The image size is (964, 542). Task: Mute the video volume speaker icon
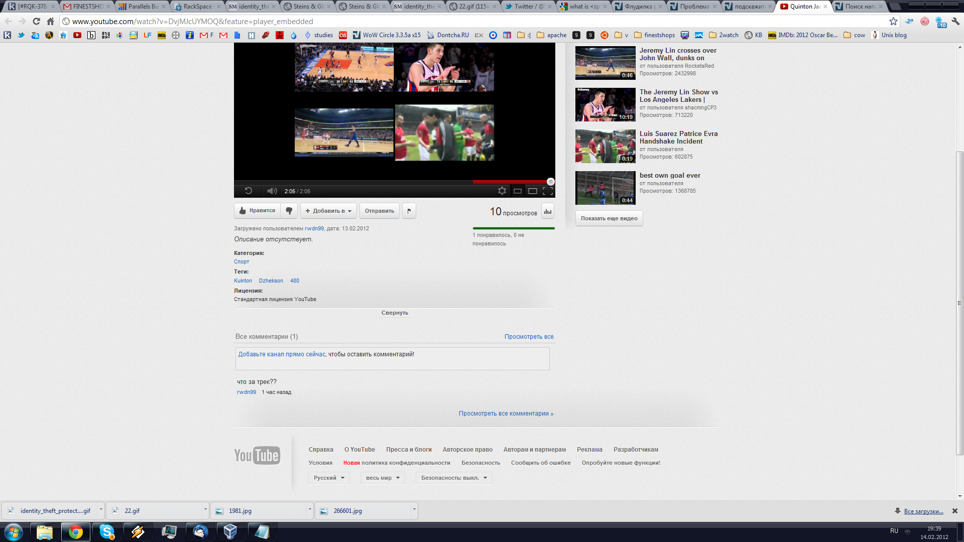point(272,191)
